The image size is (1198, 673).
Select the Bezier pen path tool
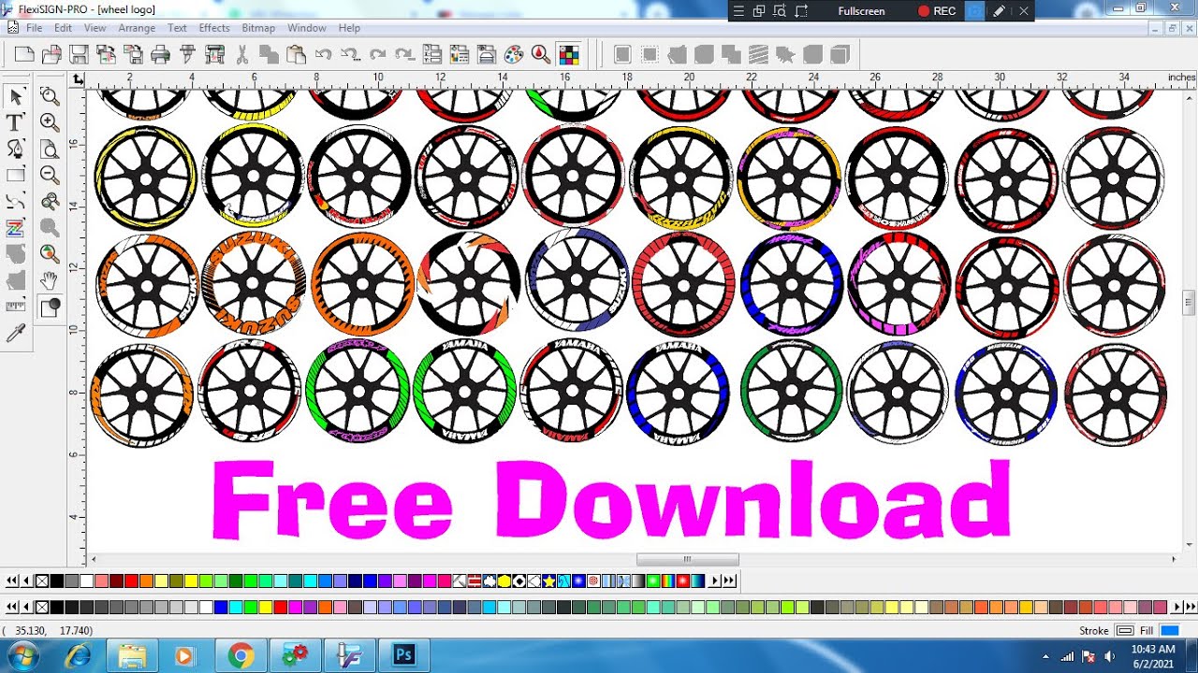pos(16,149)
